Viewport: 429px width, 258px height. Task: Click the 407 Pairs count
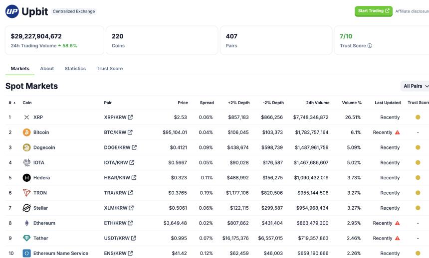tap(231, 36)
